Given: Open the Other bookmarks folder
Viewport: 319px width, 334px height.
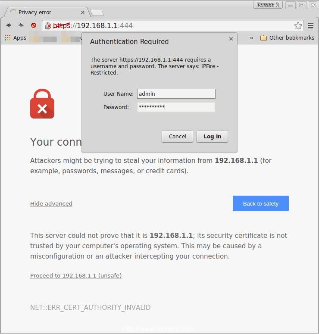Looking at the screenshot, I should click(287, 38).
